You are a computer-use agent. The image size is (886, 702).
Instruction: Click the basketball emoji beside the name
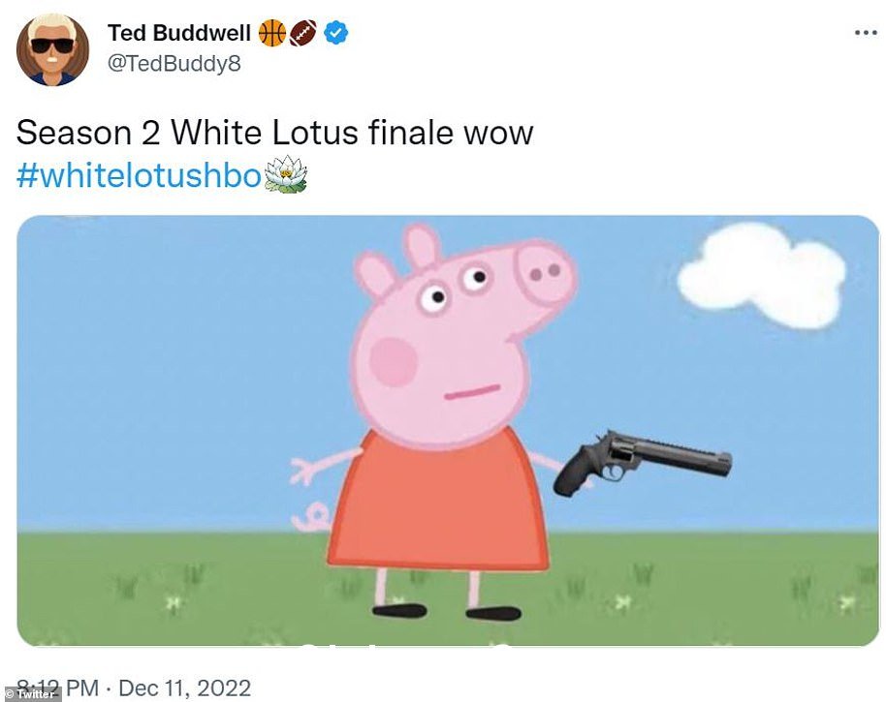pyautogui.click(x=272, y=33)
